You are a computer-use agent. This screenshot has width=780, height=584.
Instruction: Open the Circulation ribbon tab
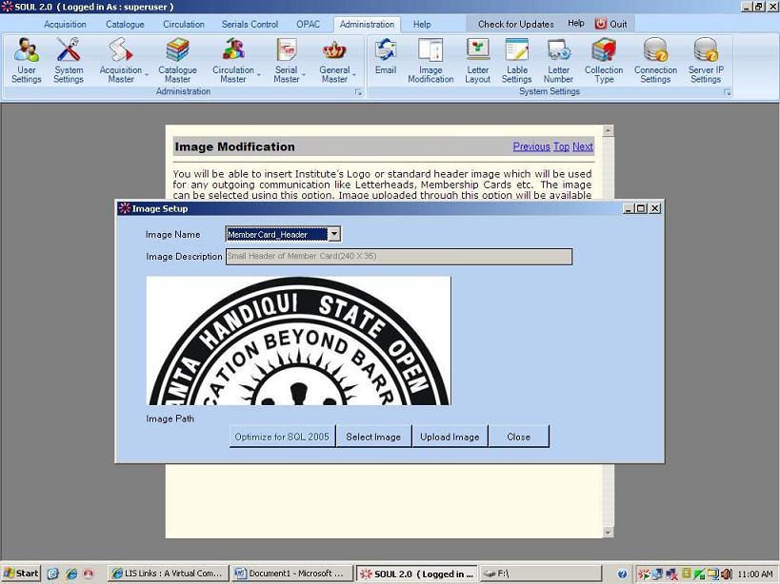(x=184, y=25)
